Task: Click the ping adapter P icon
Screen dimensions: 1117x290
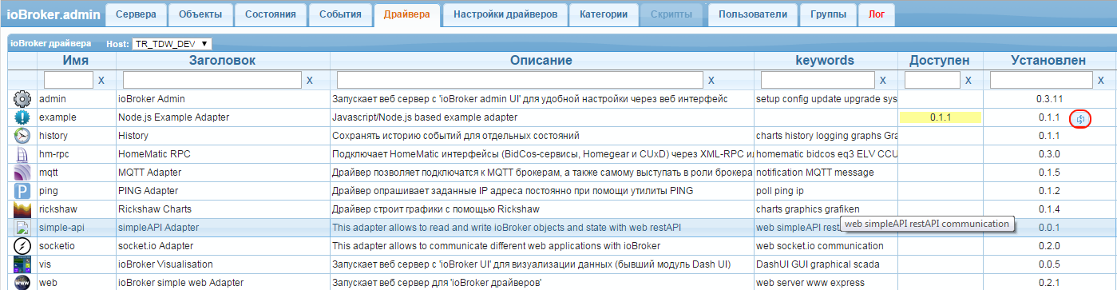Action: 22,191
